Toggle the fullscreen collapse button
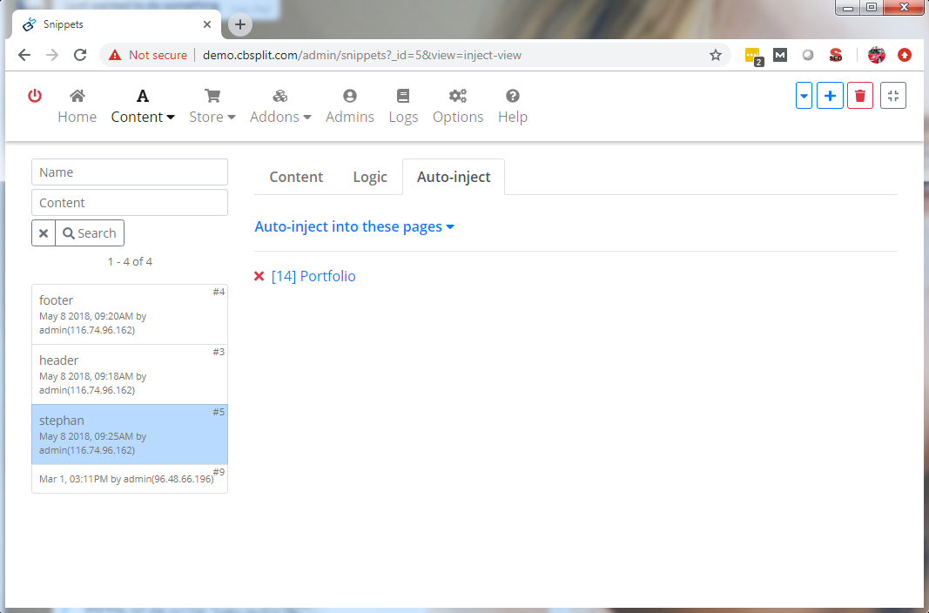The image size is (929, 613). pos(893,96)
